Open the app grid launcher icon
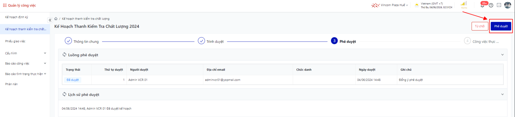 coord(5,5)
